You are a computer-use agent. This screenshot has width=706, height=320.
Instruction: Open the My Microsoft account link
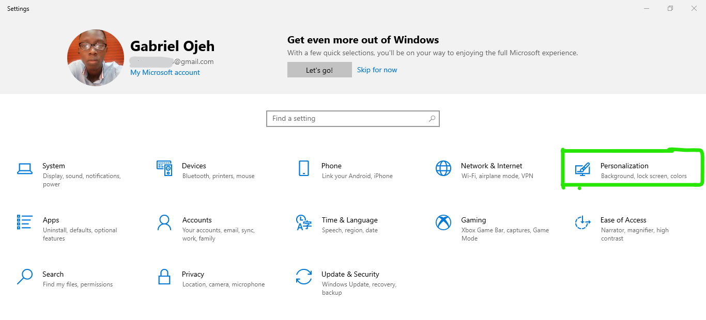coord(165,72)
